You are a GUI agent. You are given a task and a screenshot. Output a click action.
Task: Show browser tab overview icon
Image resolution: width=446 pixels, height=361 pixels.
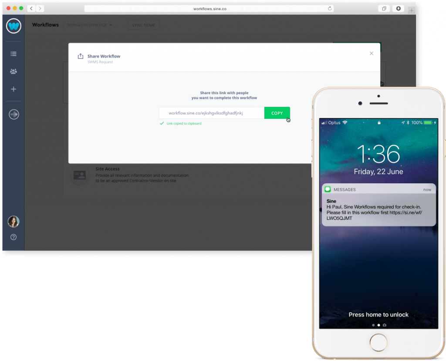coord(384,9)
